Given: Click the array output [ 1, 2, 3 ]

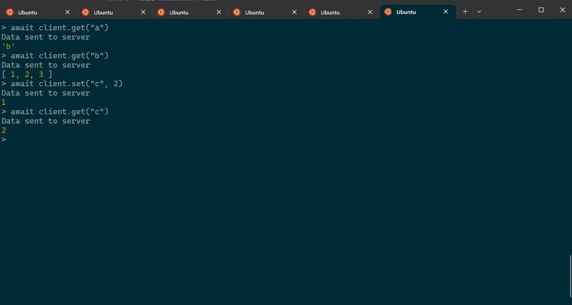Looking at the screenshot, I should click(27, 74).
